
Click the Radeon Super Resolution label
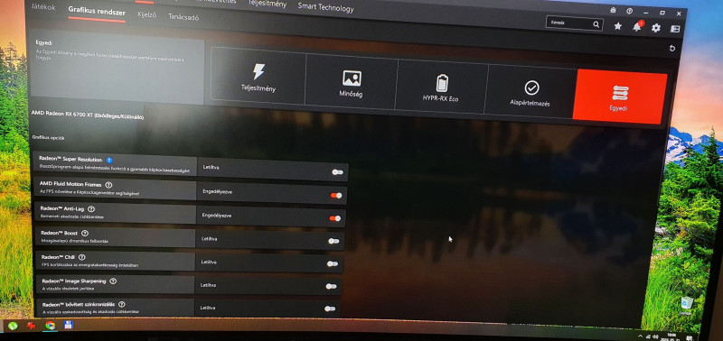pos(70,160)
